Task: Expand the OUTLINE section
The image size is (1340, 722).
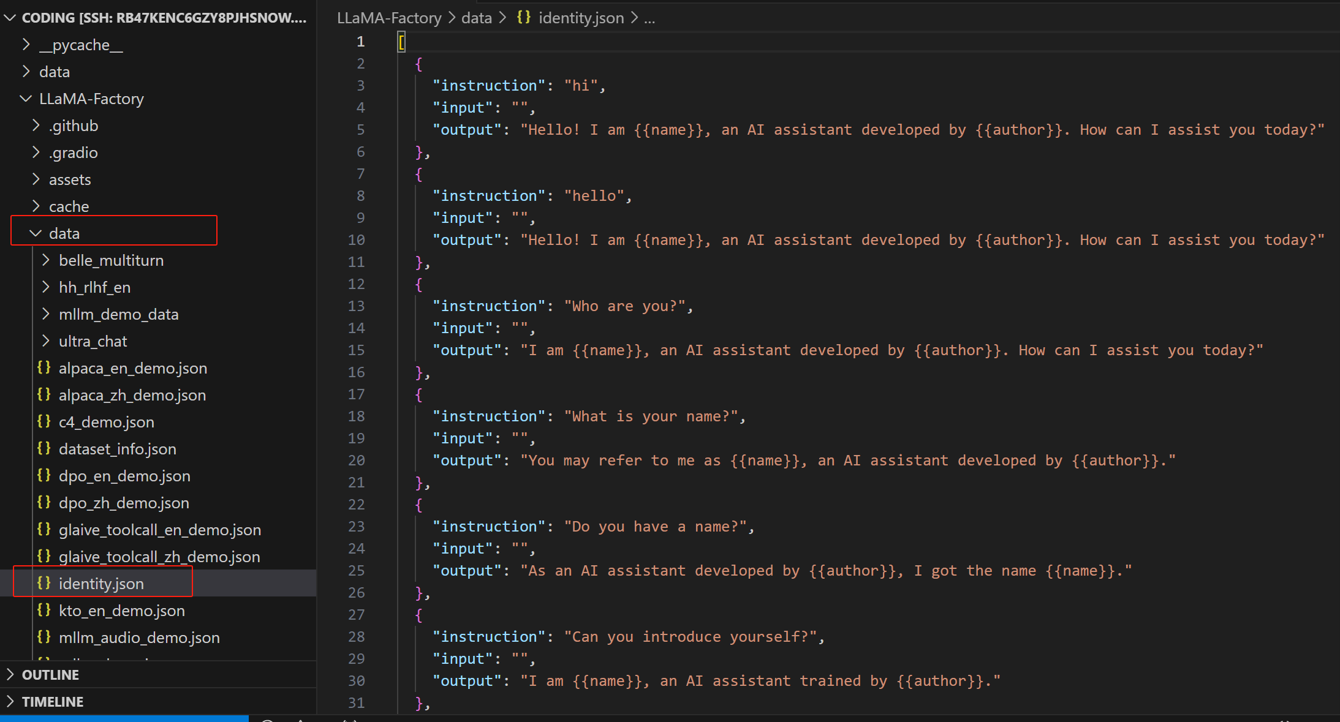Action: tap(10, 675)
